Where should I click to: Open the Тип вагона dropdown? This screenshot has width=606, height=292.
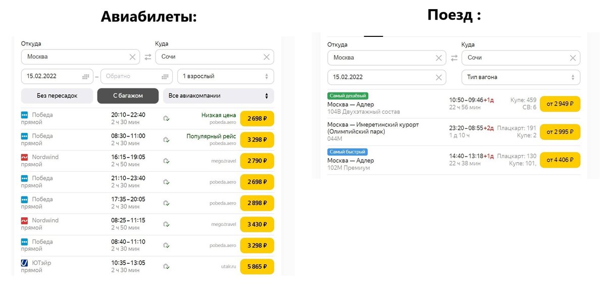[x=520, y=77]
